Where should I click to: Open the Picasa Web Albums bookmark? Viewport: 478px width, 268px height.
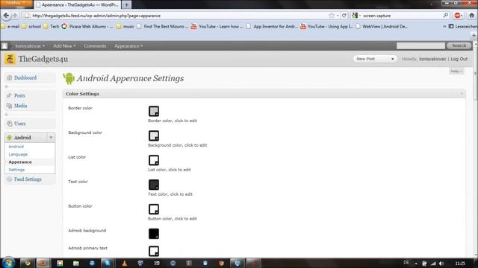(87, 27)
